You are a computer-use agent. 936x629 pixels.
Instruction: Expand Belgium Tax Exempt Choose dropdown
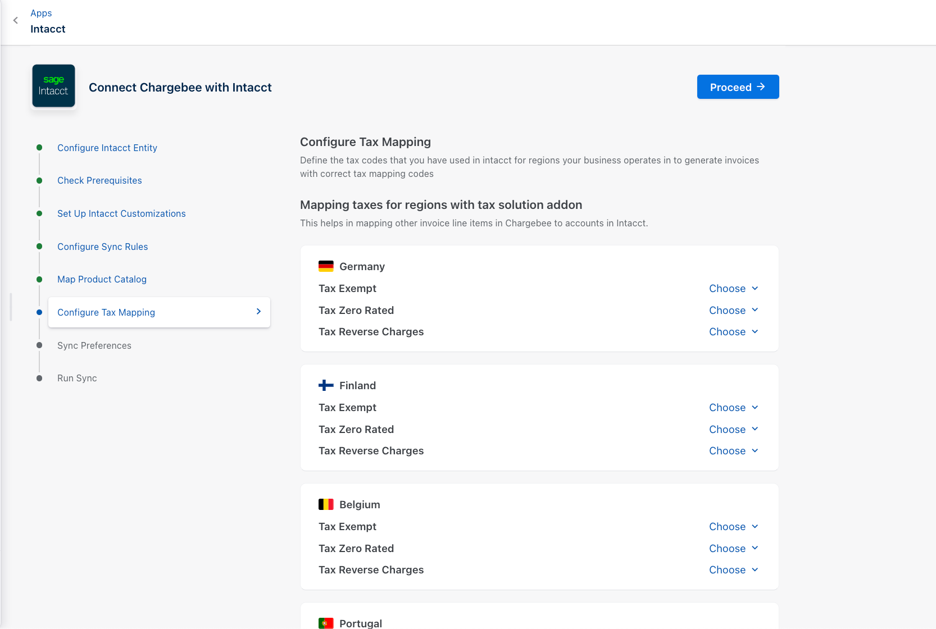(733, 527)
